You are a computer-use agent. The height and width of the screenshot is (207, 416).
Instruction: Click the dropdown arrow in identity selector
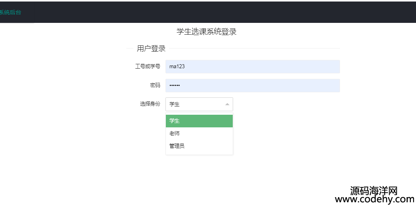[227, 104]
